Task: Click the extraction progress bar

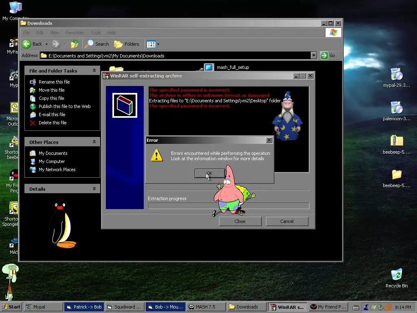Action: point(229,206)
